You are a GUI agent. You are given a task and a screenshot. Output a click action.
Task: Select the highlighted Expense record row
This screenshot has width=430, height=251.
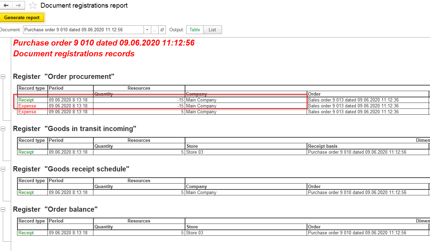pos(27,106)
